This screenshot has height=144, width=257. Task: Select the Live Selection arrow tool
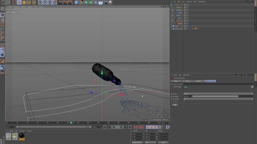pos(14,2)
